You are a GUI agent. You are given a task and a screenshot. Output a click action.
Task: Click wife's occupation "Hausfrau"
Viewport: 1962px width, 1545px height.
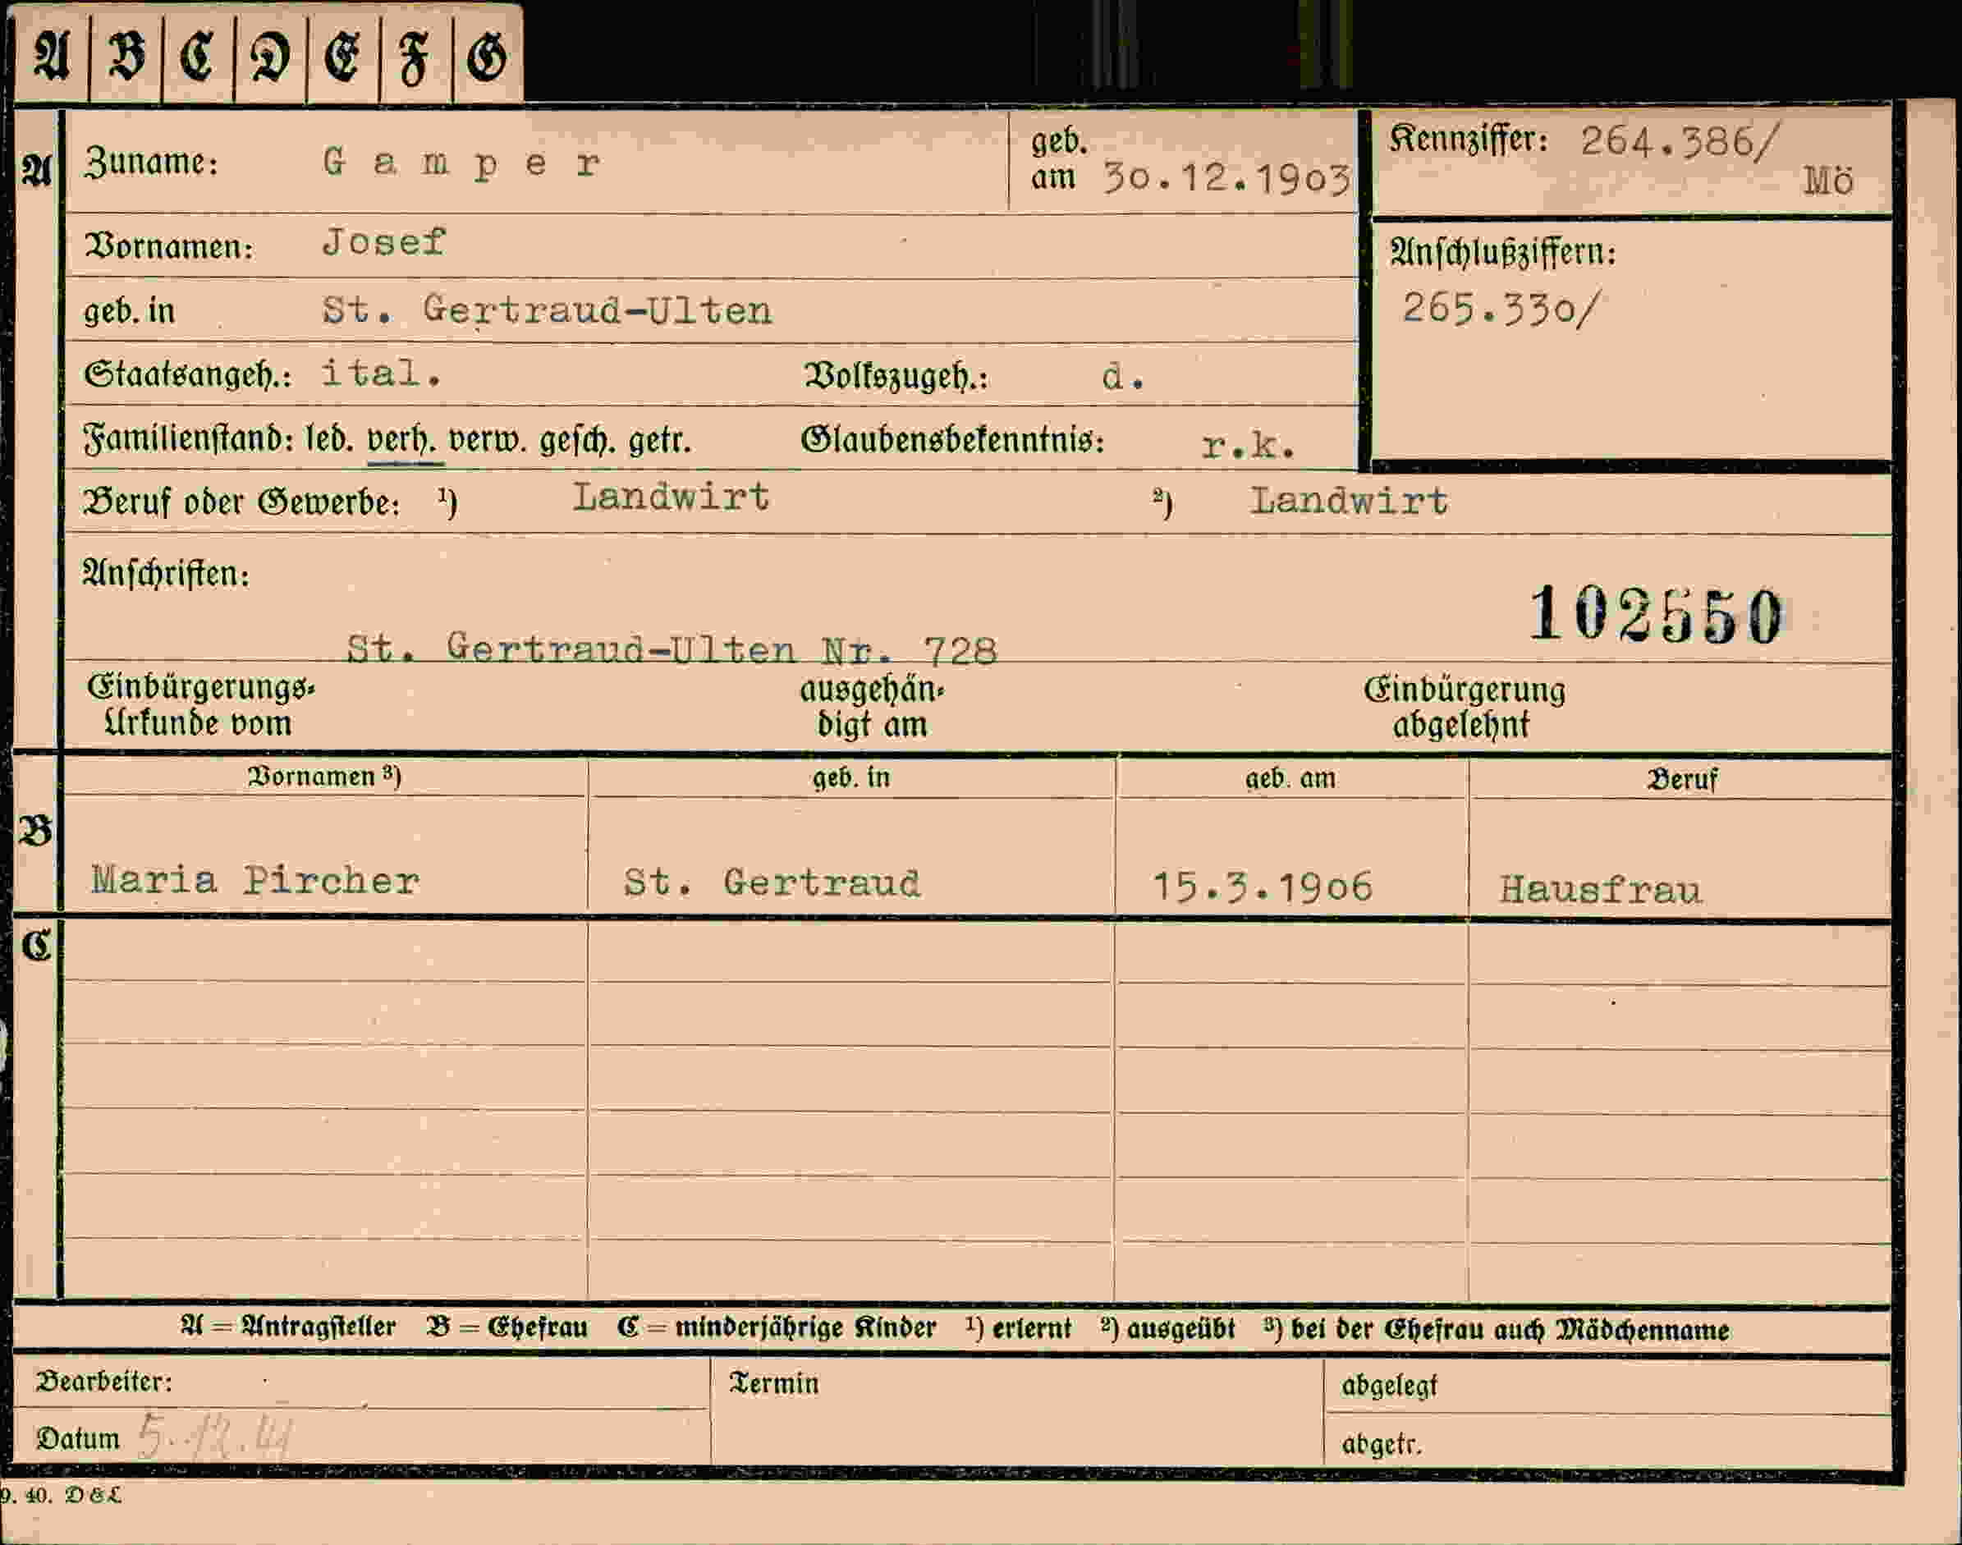point(1600,889)
